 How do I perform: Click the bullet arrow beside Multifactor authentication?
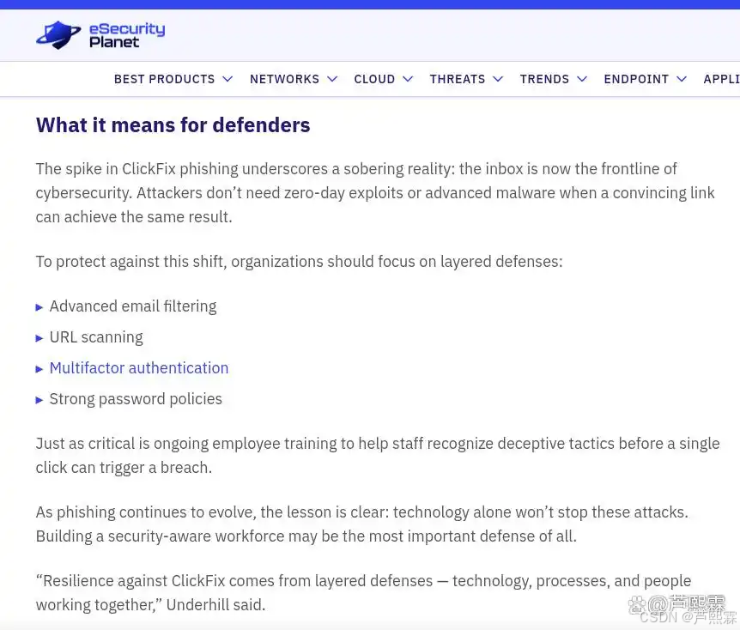[x=39, y=370]
